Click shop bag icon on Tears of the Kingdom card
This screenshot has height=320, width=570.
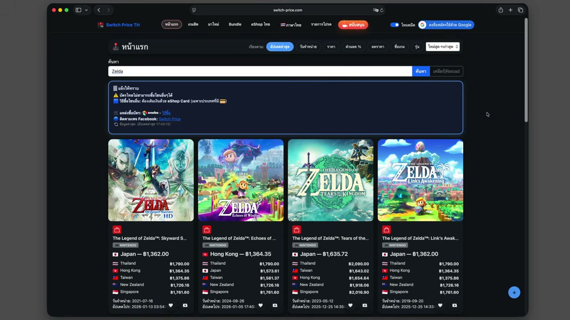click(297, 229)
